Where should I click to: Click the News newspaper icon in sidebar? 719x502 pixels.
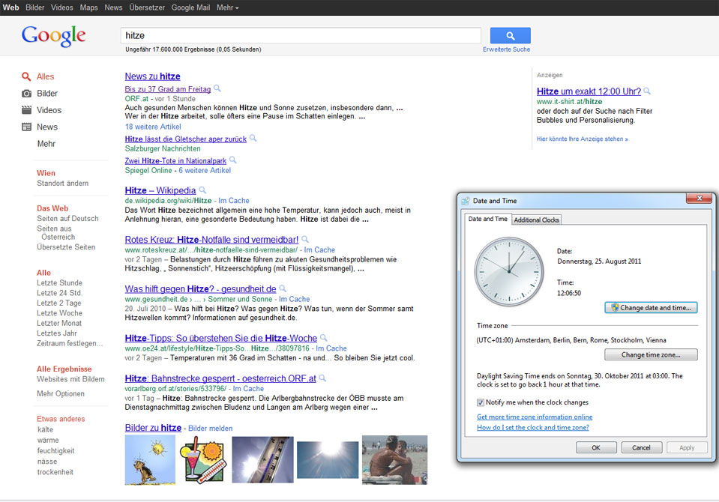pos(26,127)
